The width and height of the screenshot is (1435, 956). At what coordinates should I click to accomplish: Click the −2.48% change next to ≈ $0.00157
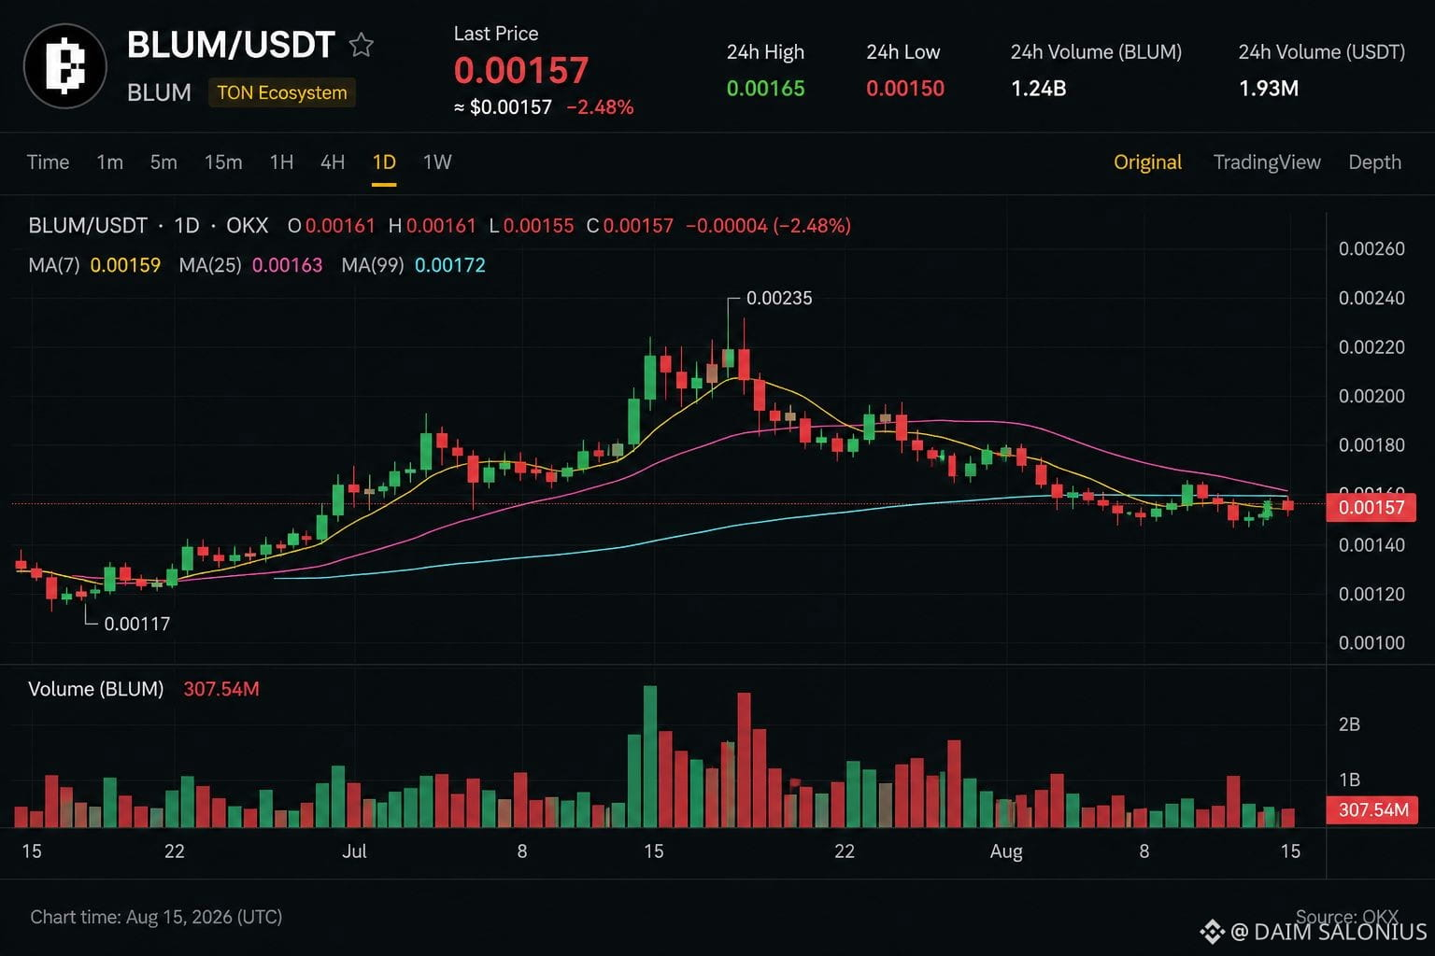point(600,107)
